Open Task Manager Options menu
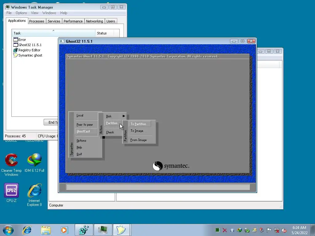 (21, 13)
